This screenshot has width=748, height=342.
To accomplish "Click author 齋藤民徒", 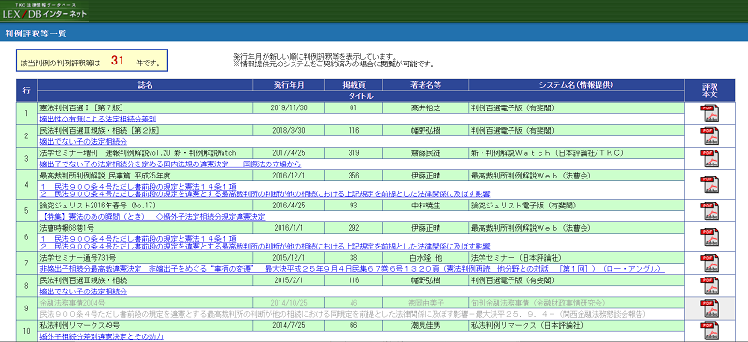I will tap(426, 152).
